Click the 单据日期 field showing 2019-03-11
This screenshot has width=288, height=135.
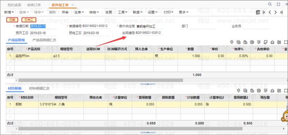tap(43, 26)
